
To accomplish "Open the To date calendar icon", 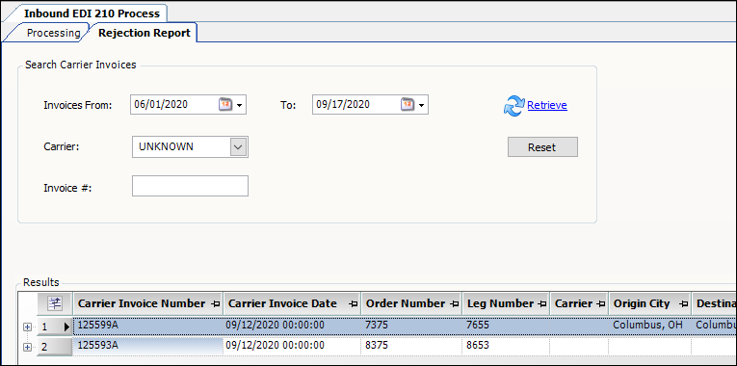I will (408, 104).
